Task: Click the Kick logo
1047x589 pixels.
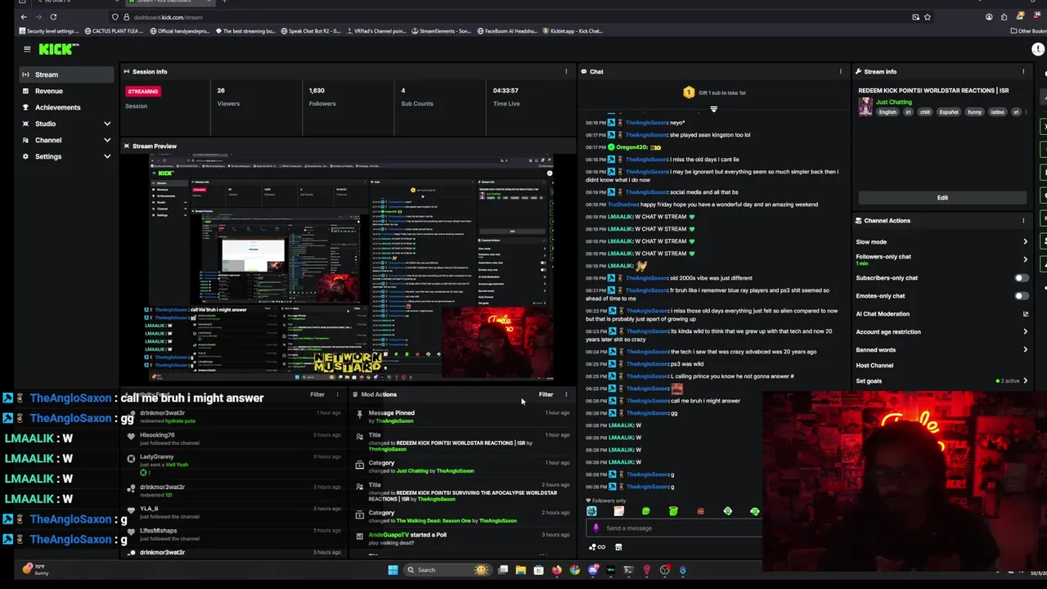Action: click(59, 49)
